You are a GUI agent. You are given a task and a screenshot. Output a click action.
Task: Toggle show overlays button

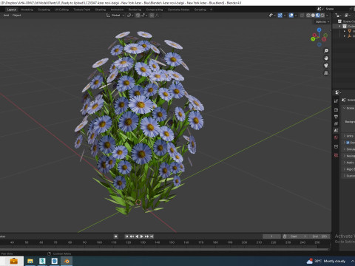click(291, 16)
